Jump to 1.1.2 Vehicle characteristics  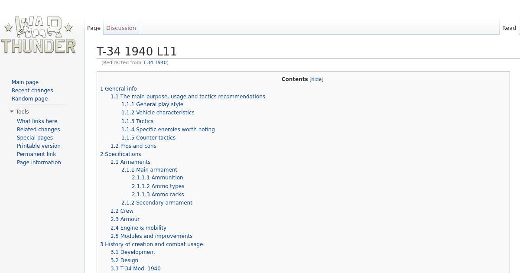pyautogui.click(x=158, y=113)
